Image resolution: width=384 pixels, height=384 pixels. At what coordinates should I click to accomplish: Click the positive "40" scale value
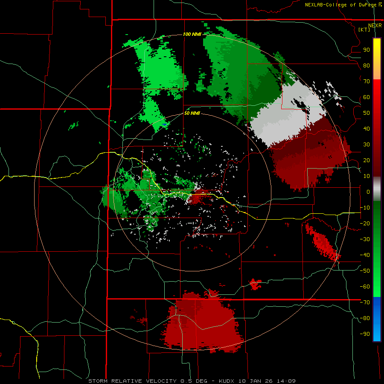367,129
